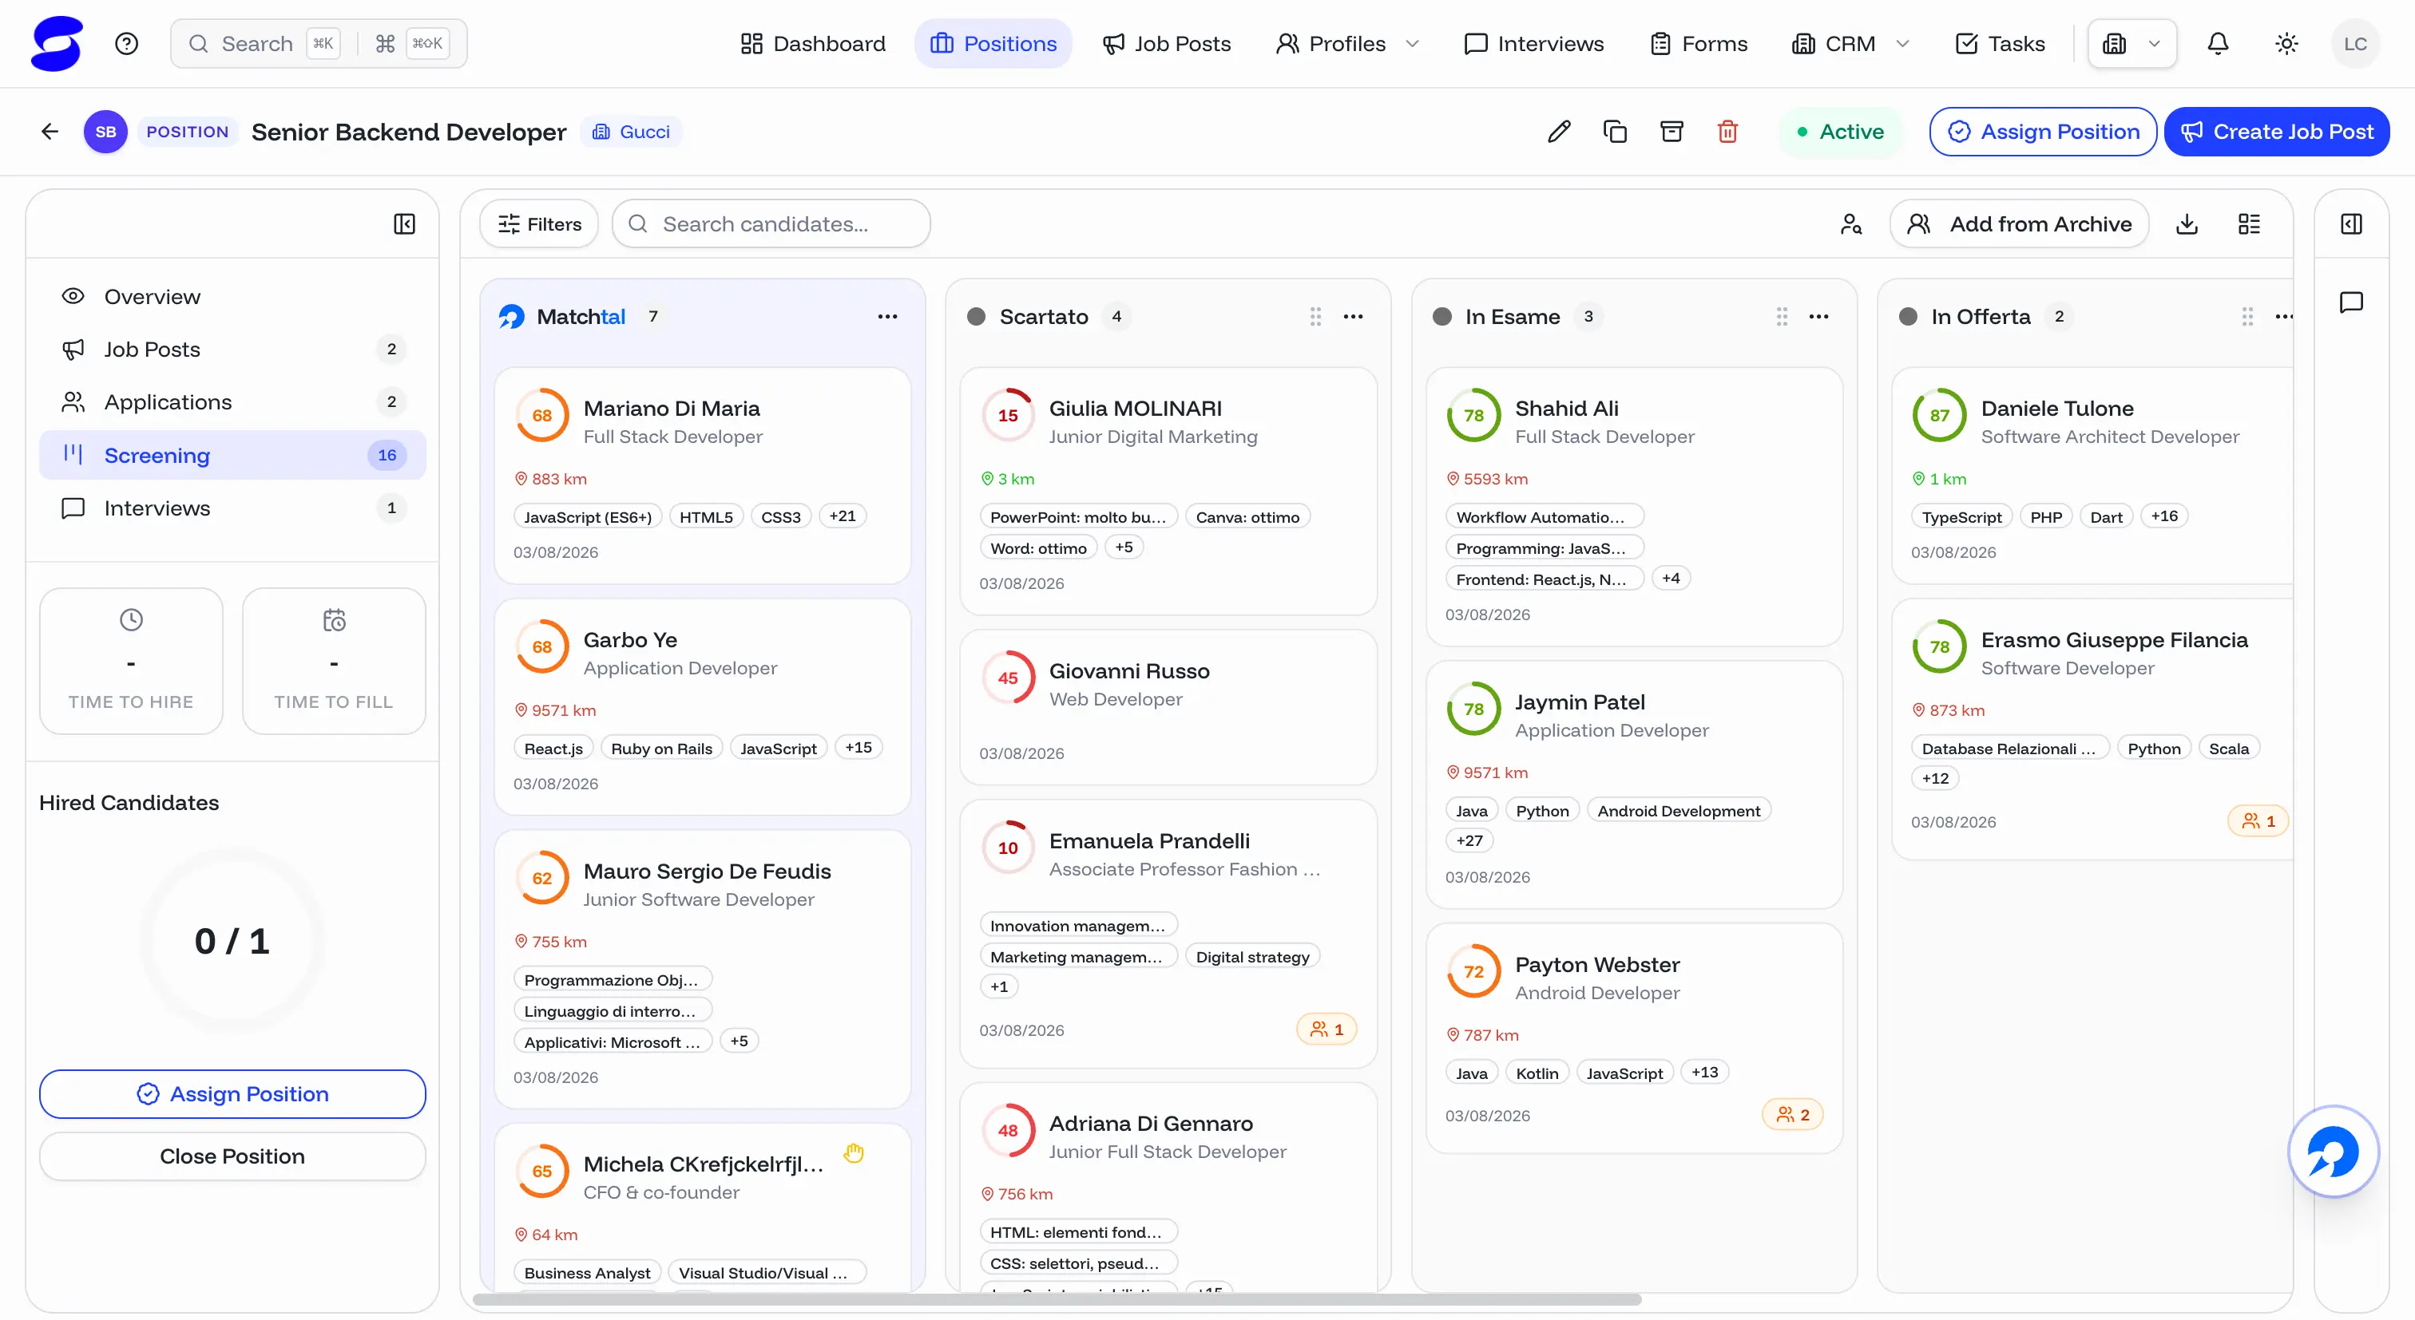Viewport: 2415px width, 1320px height.
Task: Open the comments chat bubble icon
Action: tap(2351, 302)
